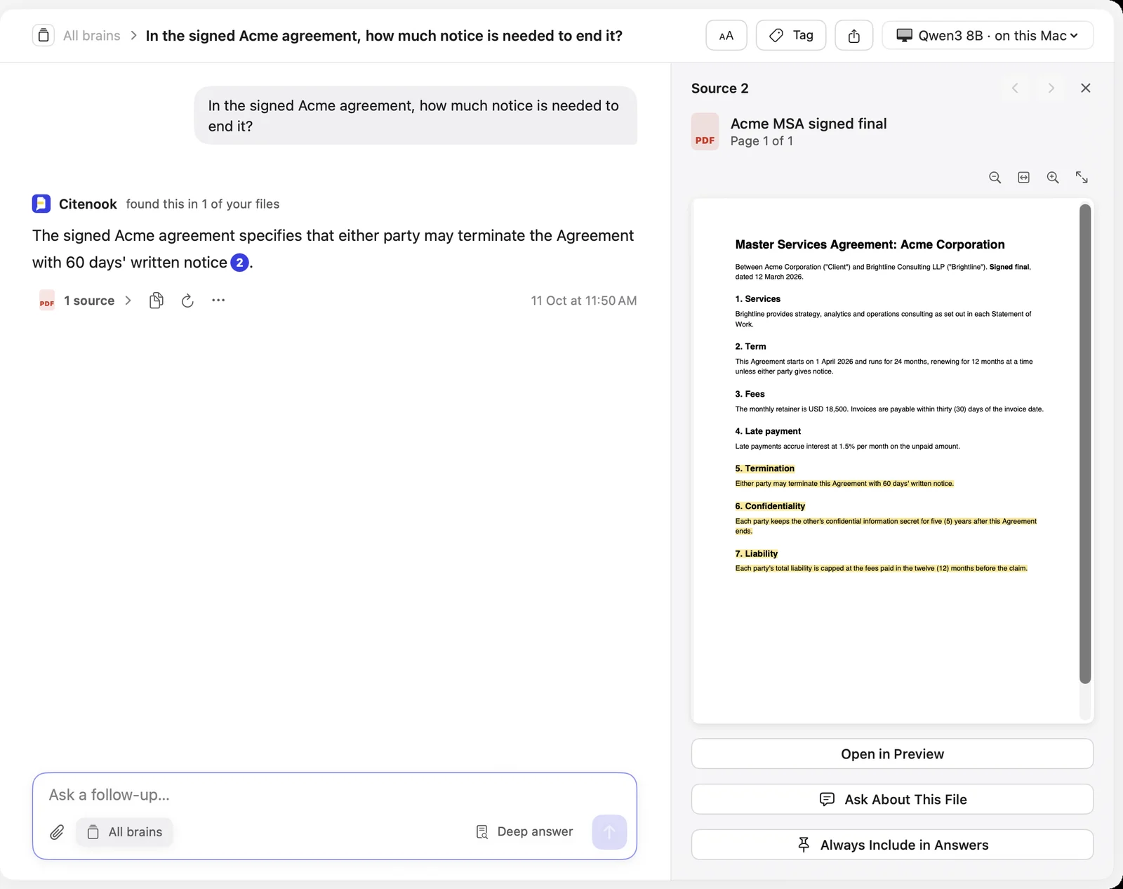Fit the PDF to width
This screenshot has height=889, width=1123.
(1024, 178)
